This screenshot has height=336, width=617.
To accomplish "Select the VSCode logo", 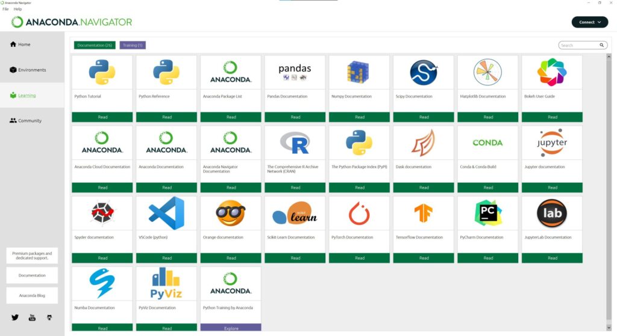I will (x=166, y=213).
